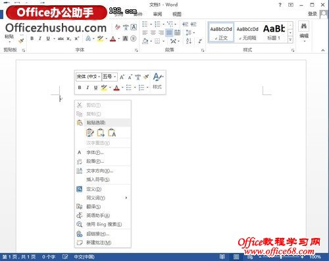
Task: Click the Clear Formatting eraser icon in the ribbon
Action: (x=118, y=27)
